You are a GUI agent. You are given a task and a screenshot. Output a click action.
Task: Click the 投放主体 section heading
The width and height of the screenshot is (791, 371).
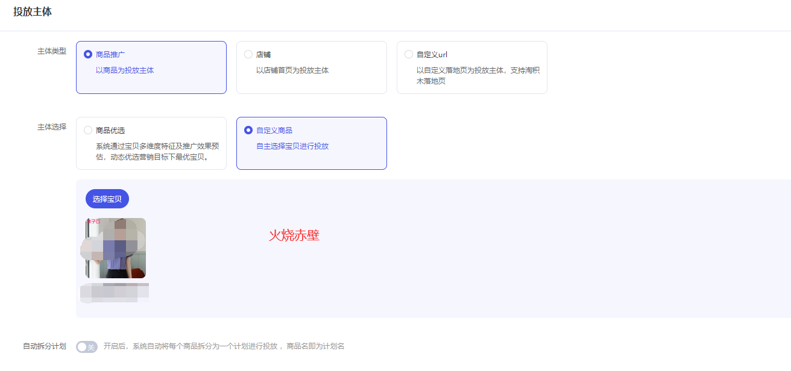point(33,11)
